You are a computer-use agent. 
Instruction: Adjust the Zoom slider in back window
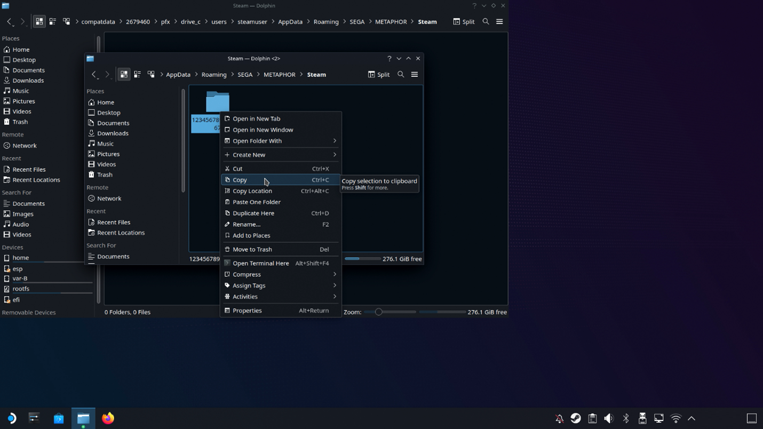tap(379, 312)
